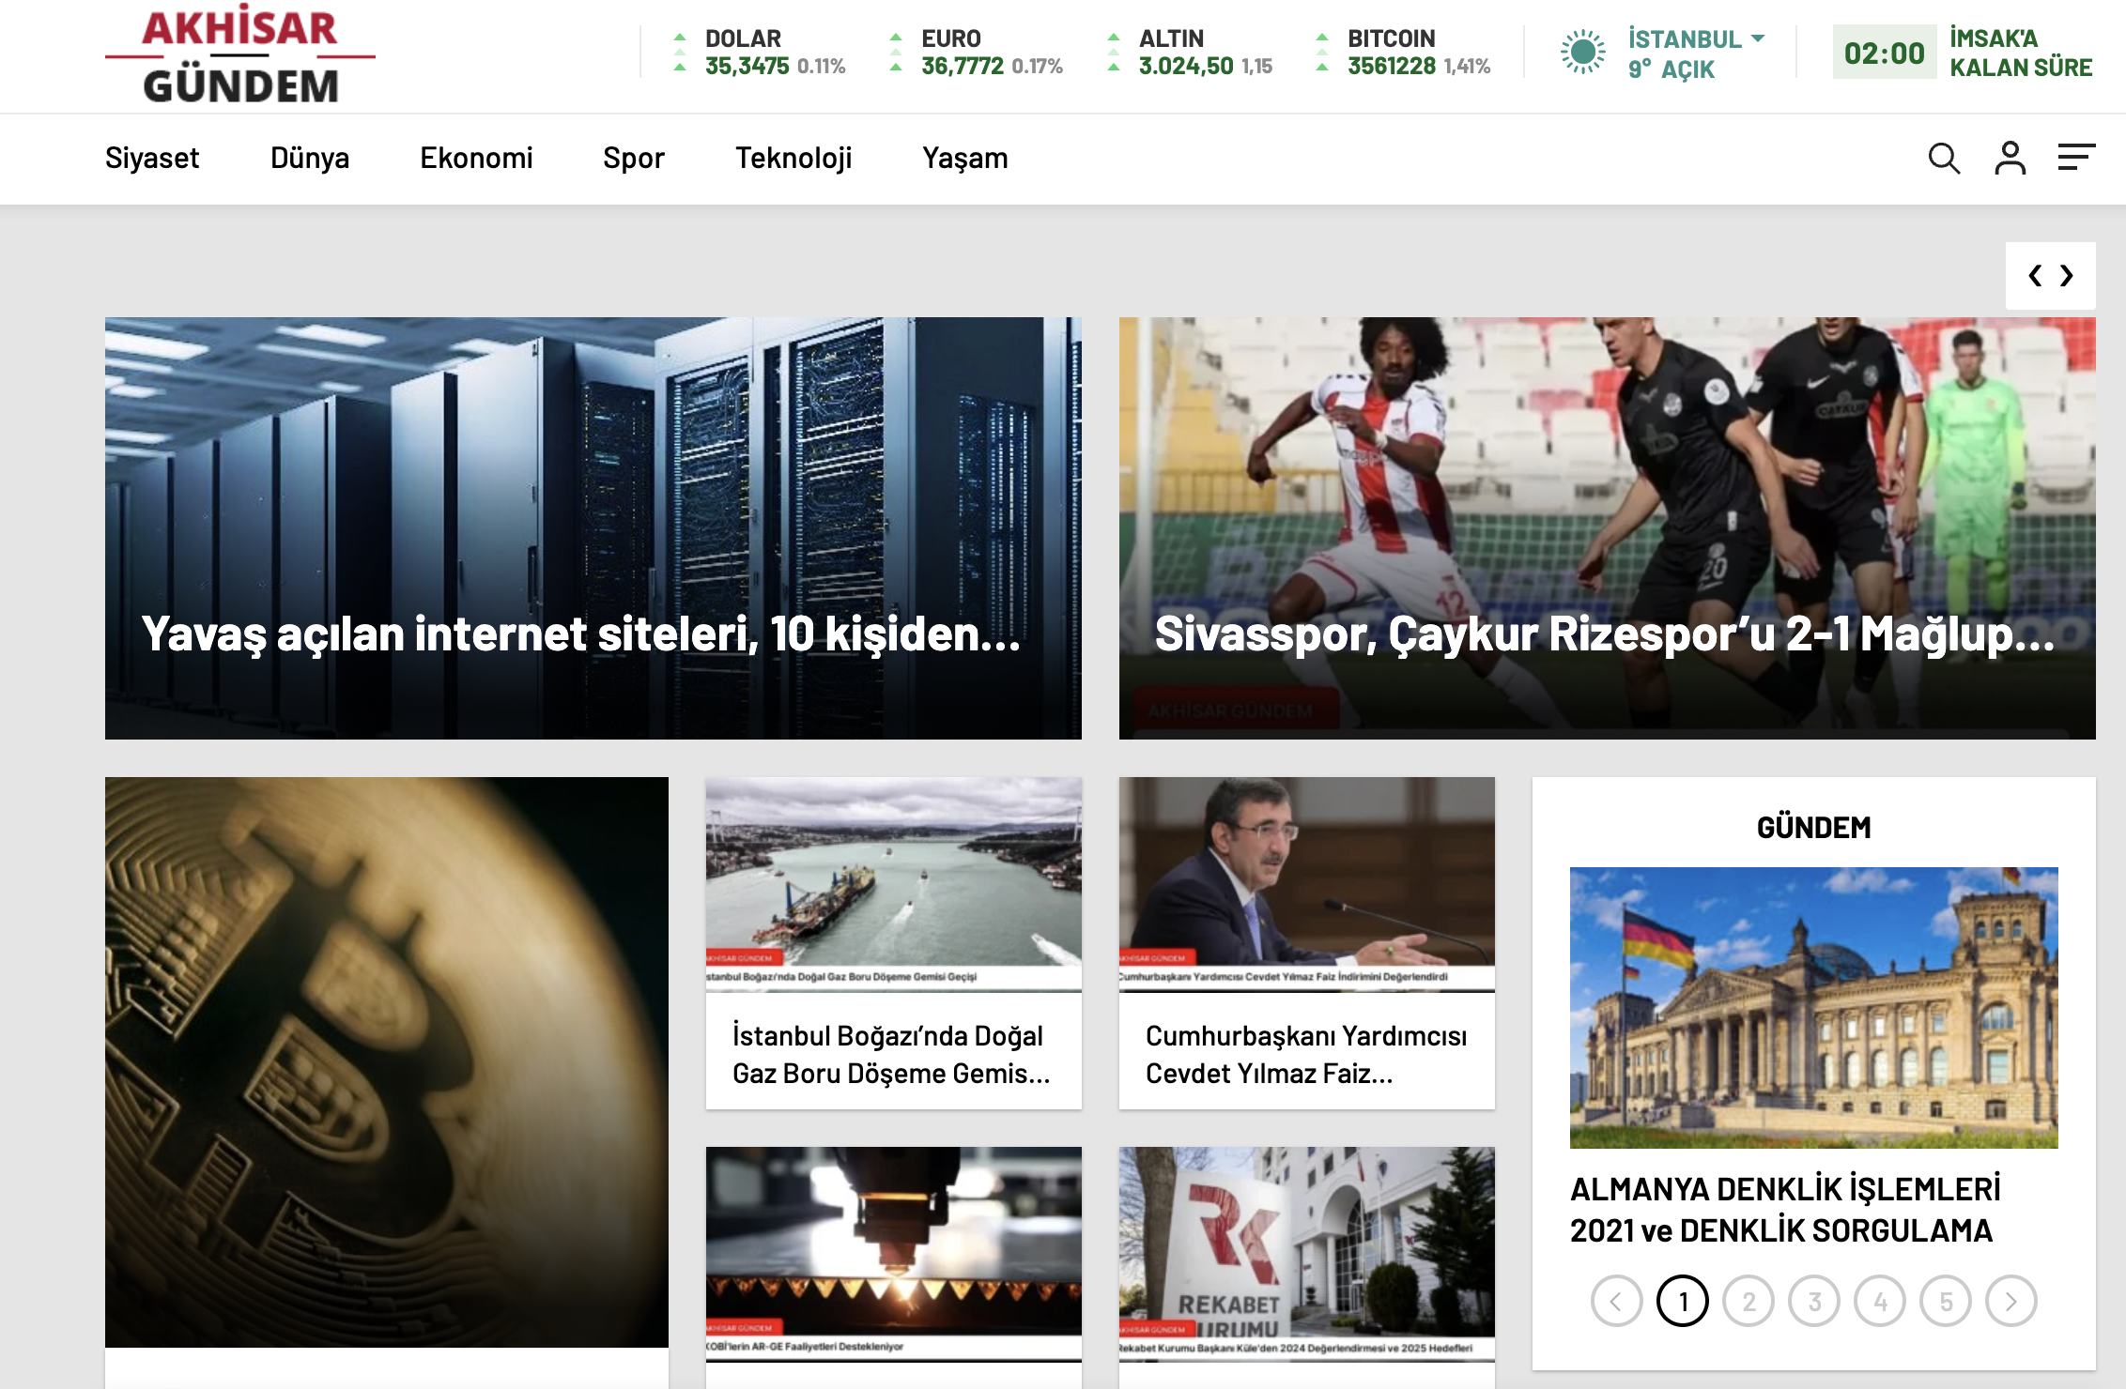Open the Yaşam menu

tap(965, 158)
